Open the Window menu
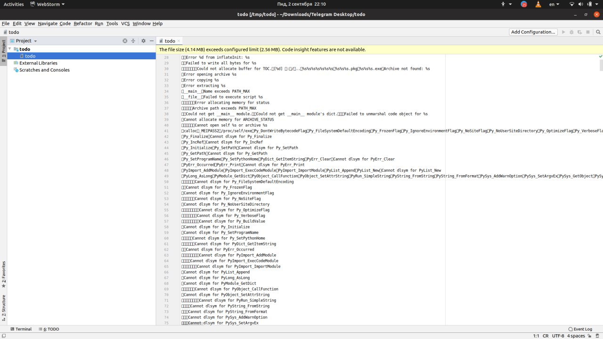The width and height of the screenshot is (603, 339). (141, 24)
